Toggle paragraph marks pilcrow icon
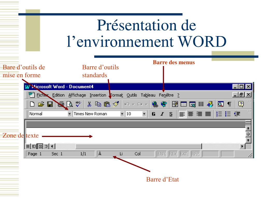The height and width of the screenshot is (198, 265). coord(229,104)
